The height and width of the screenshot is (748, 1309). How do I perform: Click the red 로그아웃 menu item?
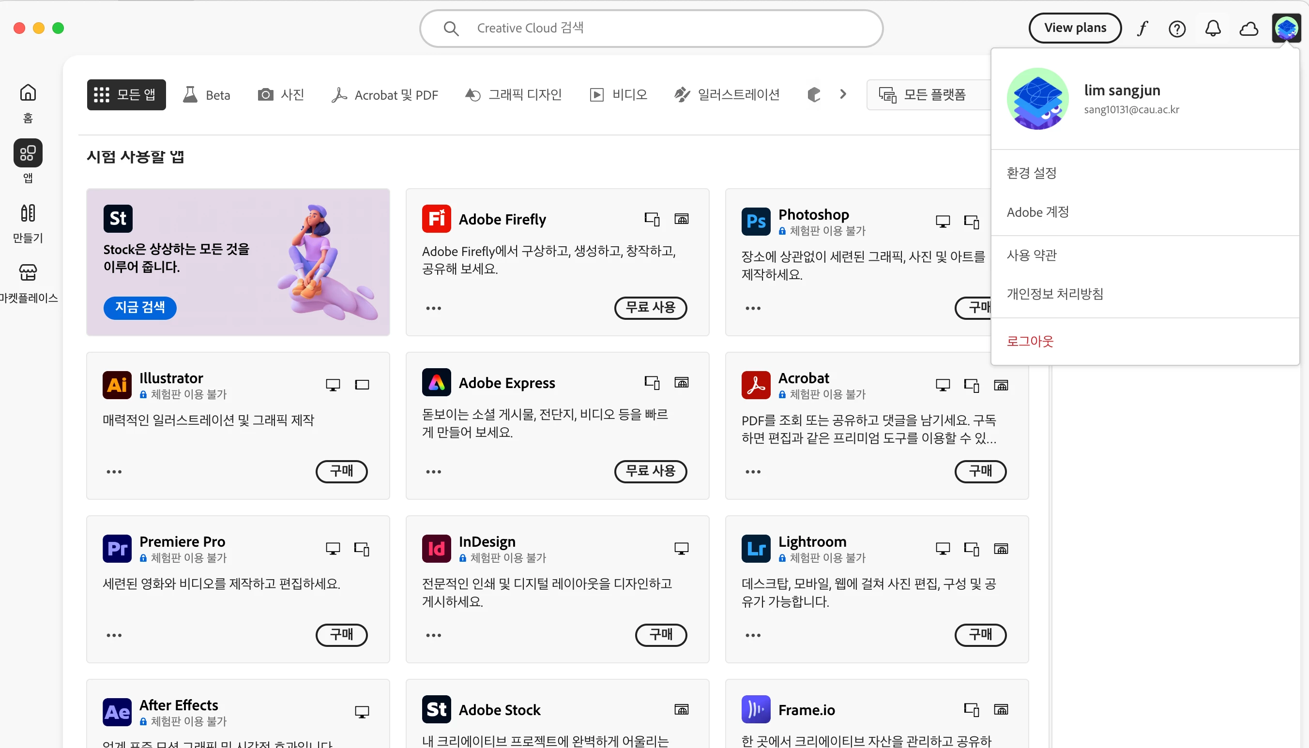1030,341
